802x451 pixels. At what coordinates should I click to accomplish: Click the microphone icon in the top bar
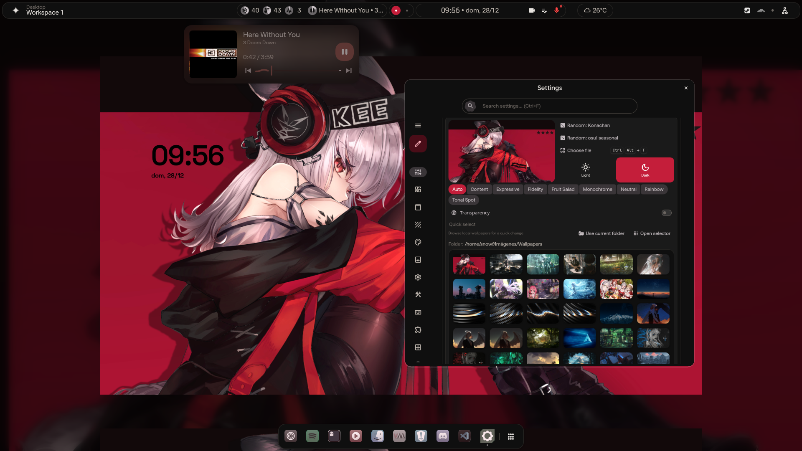click(x=556, y=10)
